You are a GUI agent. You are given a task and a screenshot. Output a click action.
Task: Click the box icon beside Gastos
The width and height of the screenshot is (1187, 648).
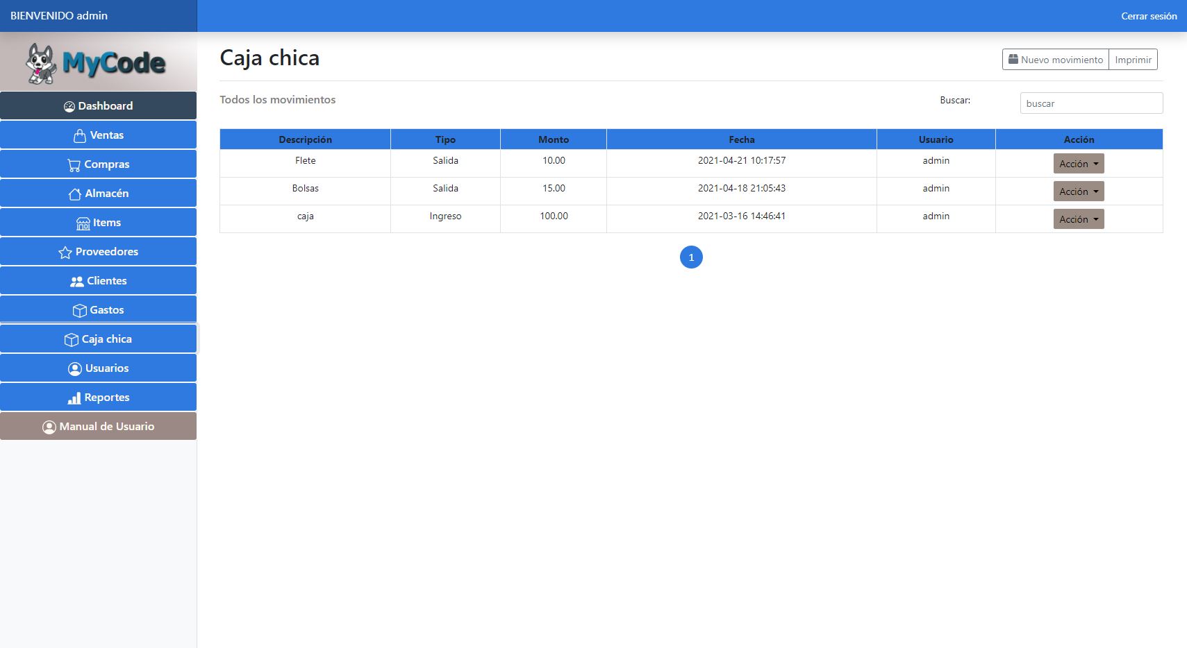pyautogui.click(x=80, y=311)
